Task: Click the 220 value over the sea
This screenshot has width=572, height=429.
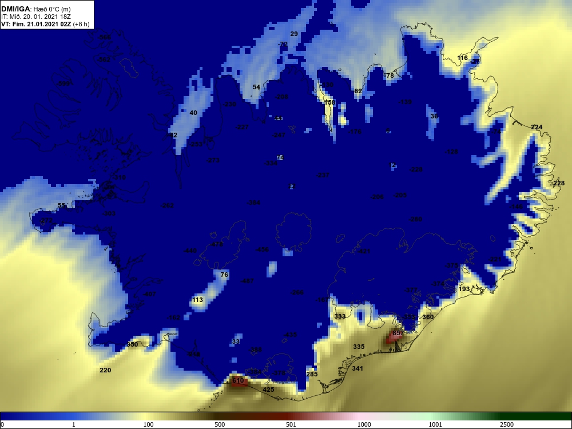Action: [105, 370]
